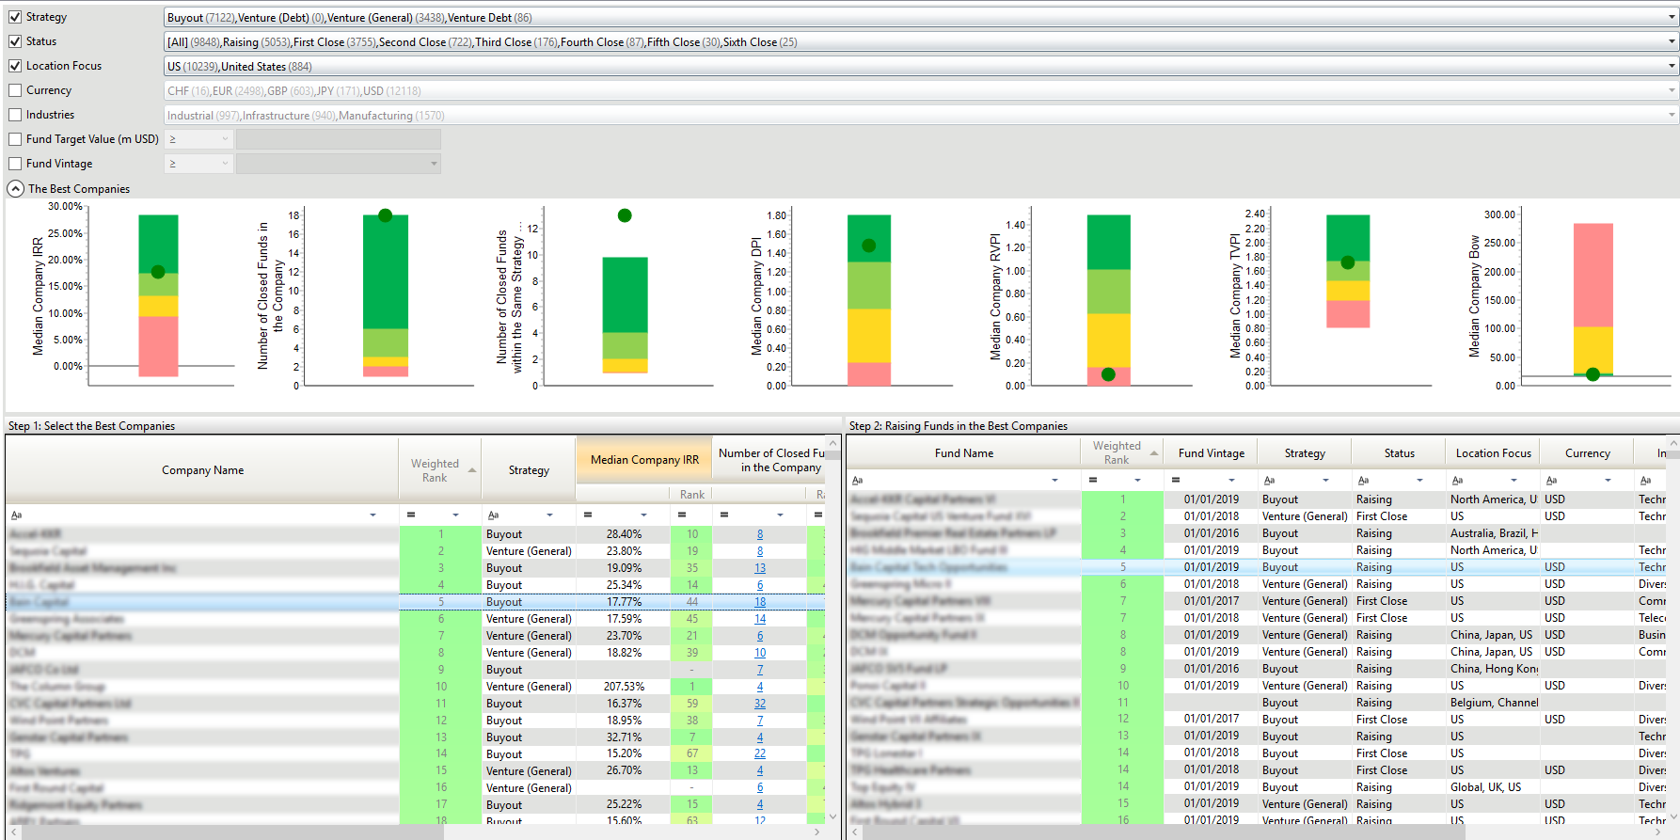
Task: Enable the Industries filter checkbox
Action: [15, 115]
